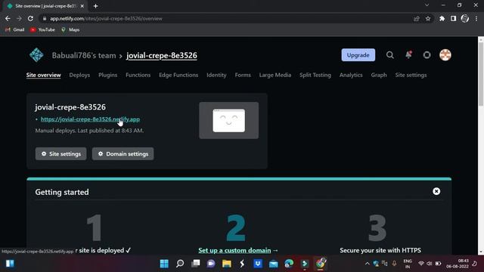
Task: Bookmark this page with star icon
Action: click(x=428, y=18)
